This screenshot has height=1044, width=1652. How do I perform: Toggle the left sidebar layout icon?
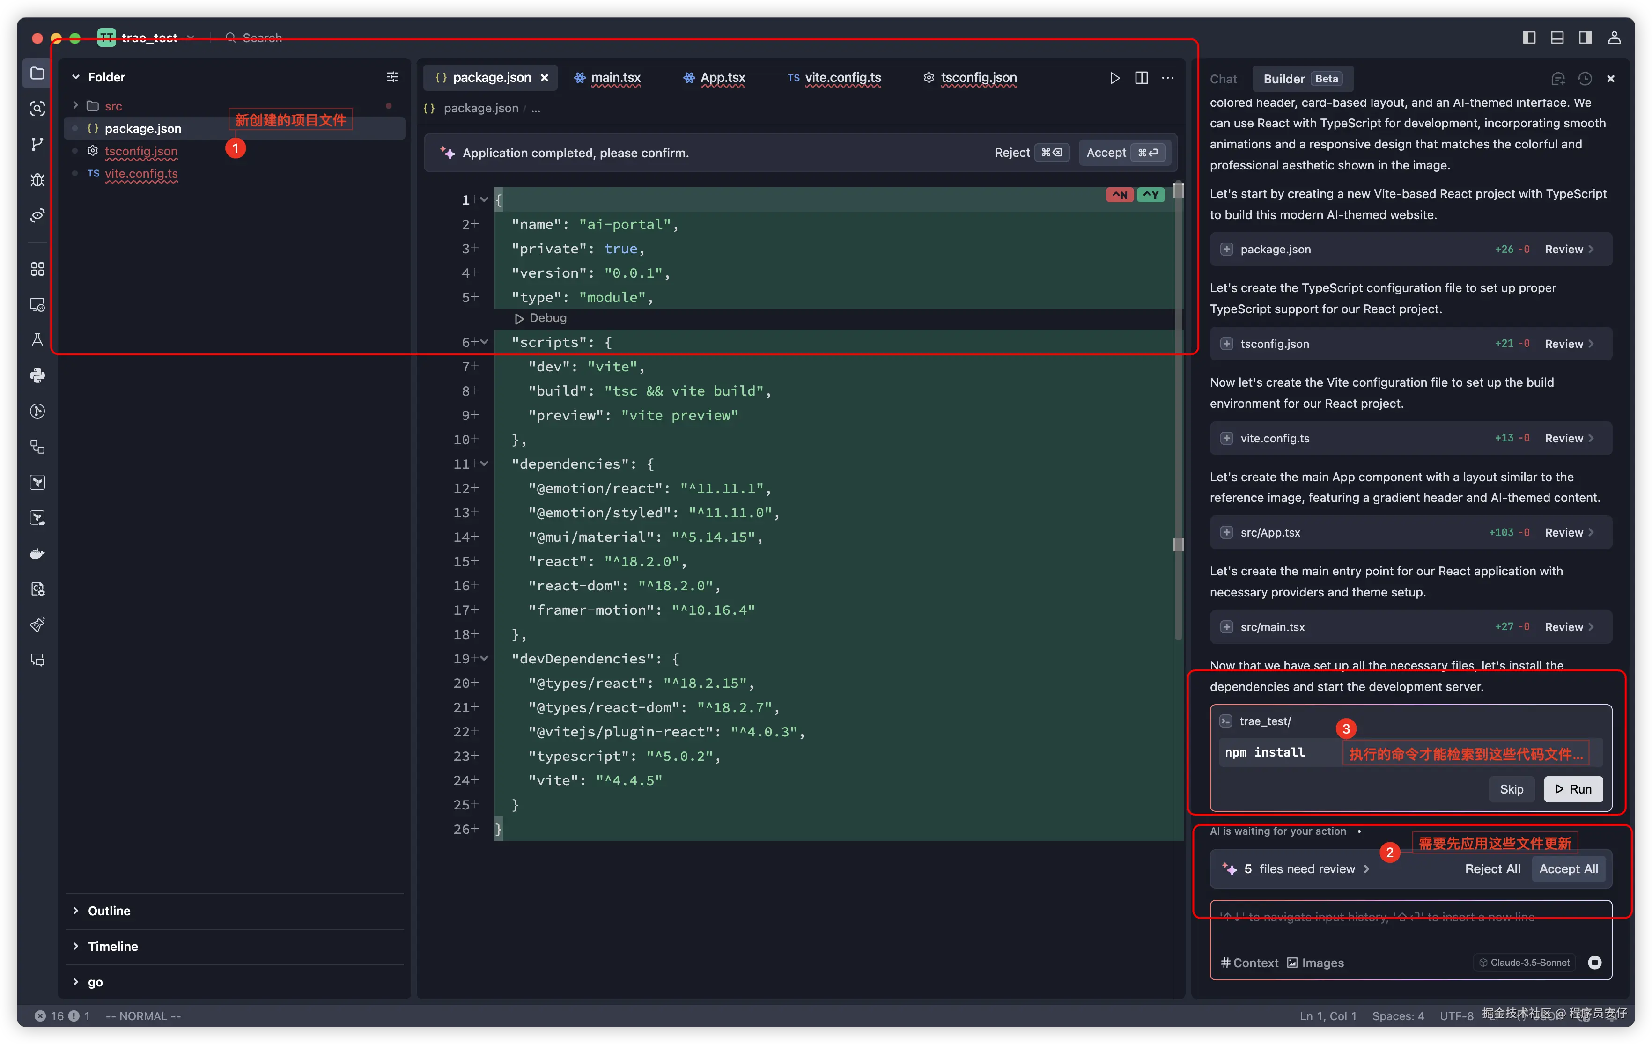click(x=1529, y=38)
